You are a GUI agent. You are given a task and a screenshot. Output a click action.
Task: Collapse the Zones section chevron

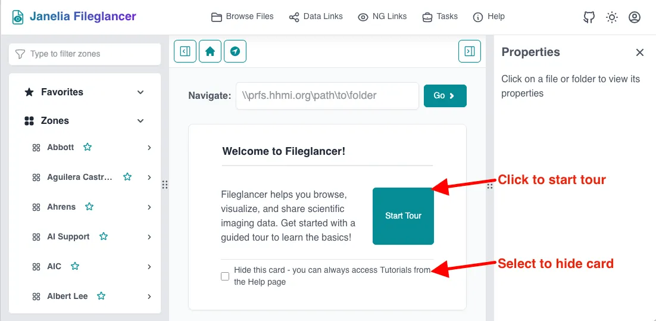(x=140, y=121)
